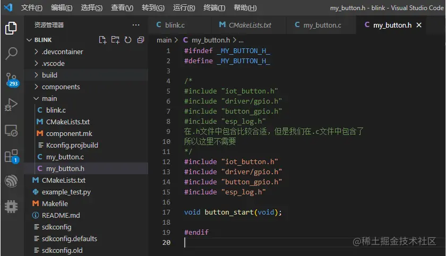446x256 pixels.
Task: Click the 资源管理器 panel title
Action: (49, 25)
